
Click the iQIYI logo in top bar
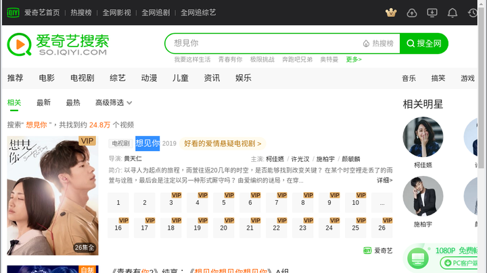tap(13, 13)
